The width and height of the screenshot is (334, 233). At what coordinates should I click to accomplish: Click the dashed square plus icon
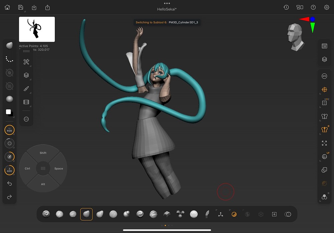click(x=274, y=214)
